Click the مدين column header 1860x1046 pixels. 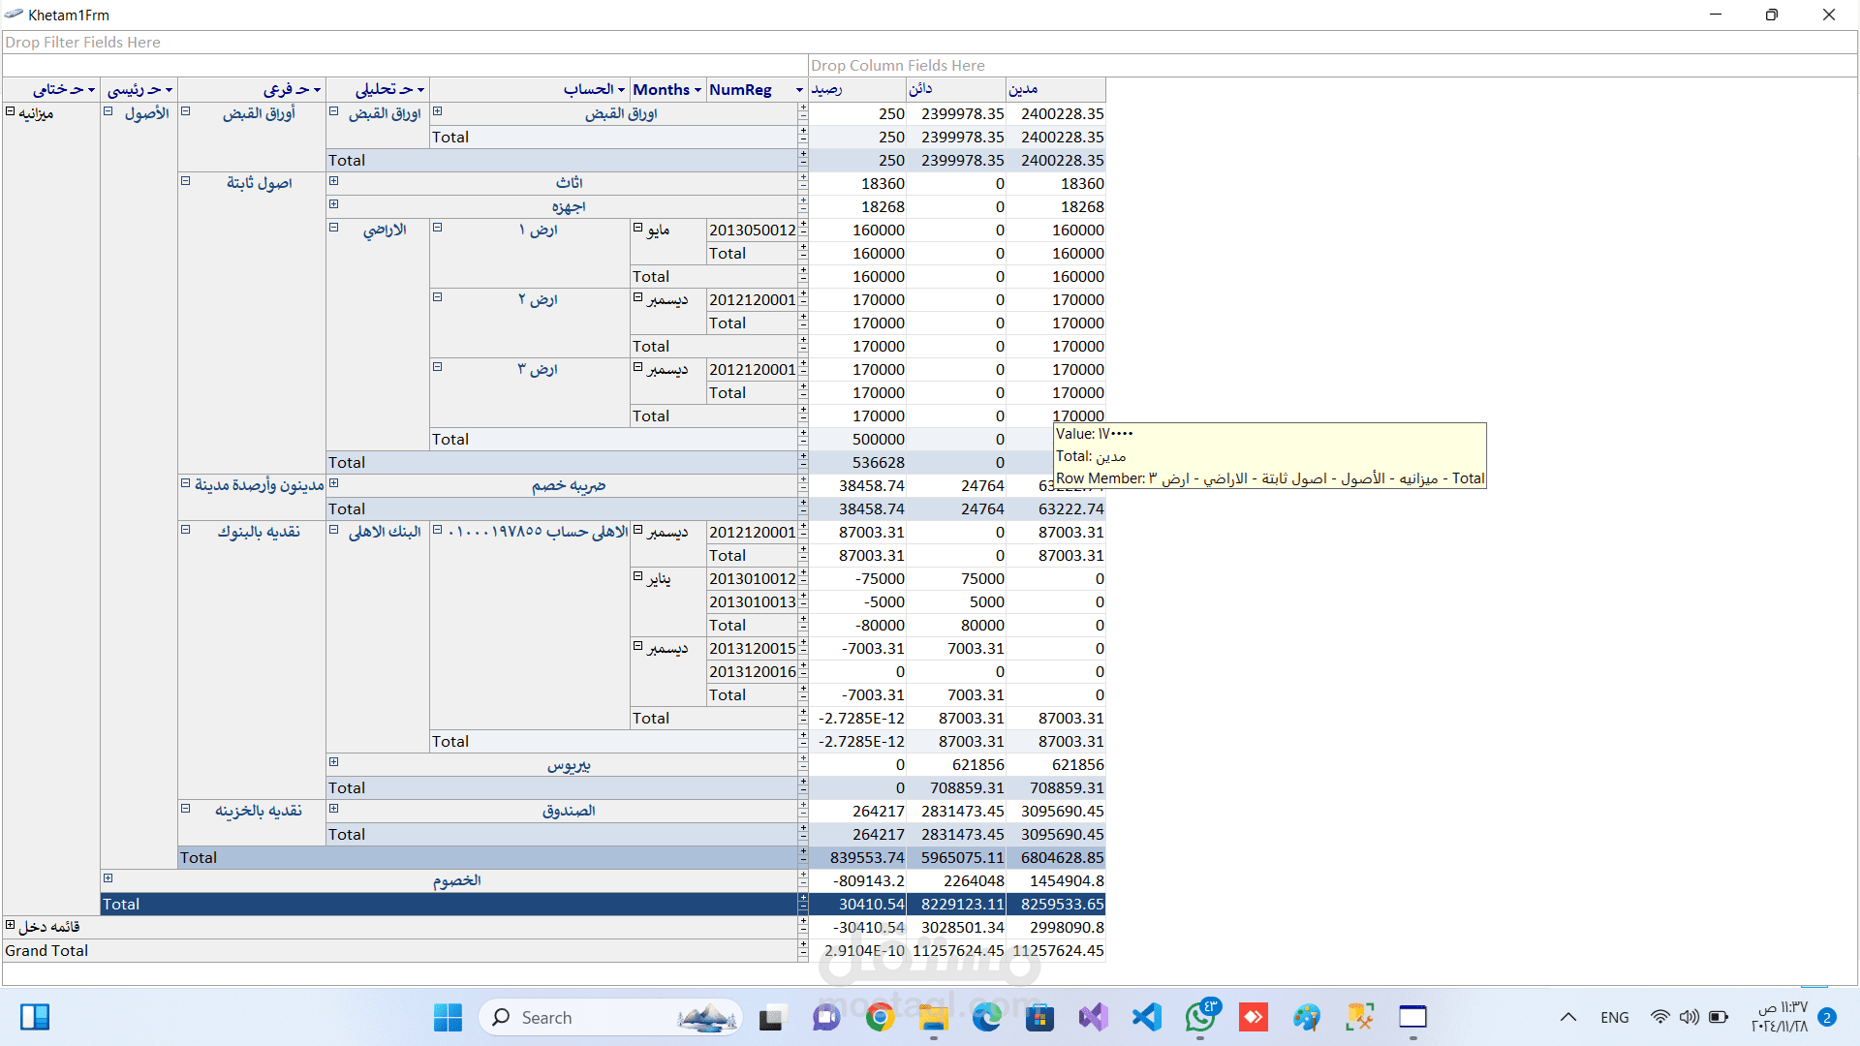[x=1023, y=89]
